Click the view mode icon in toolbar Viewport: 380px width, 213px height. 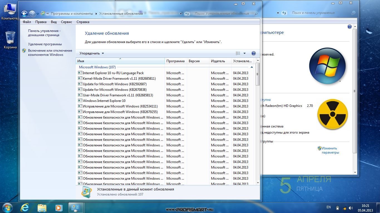click(x=238, y=53)
